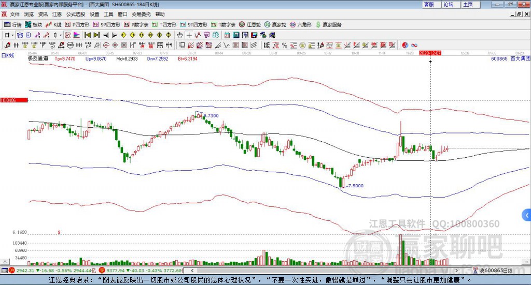Click the blue infinity symbol icon

414,45
